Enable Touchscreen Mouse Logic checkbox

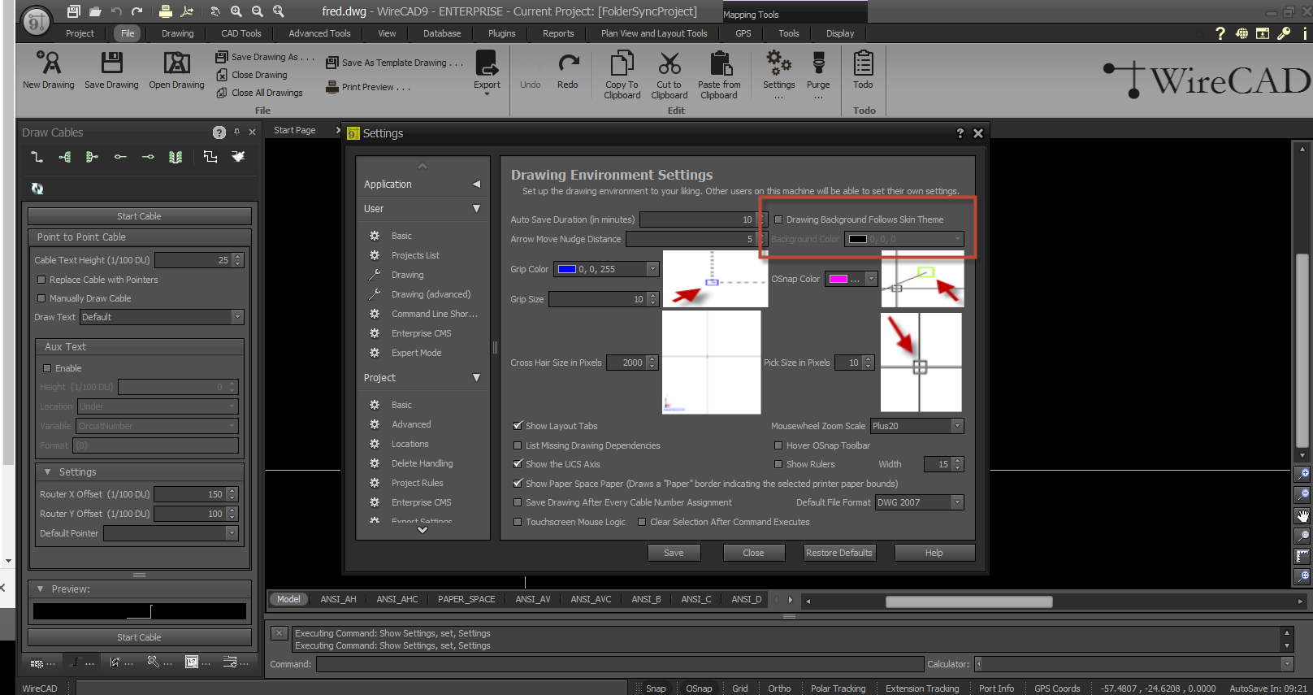pos(518,522)
